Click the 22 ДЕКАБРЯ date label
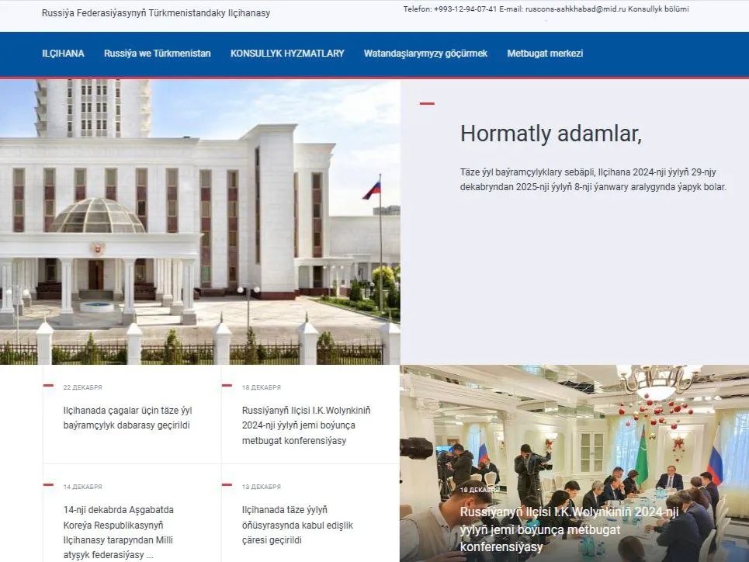The height and width of the screenshot is (562, 749). click(x=82, y=387)
